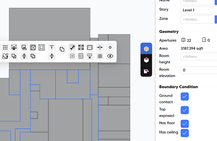The height and width of the screenshot is (141, 217).
Task: Click the Room elevation input field
Action: [x=199, y=70]
